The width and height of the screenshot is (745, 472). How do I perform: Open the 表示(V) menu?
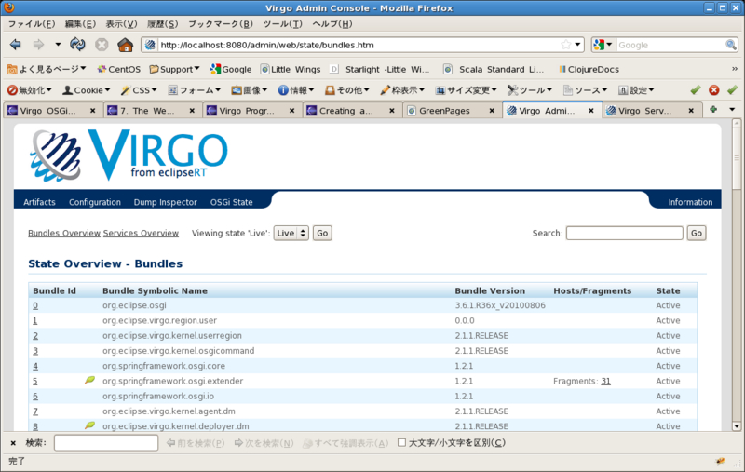(121, 24)
